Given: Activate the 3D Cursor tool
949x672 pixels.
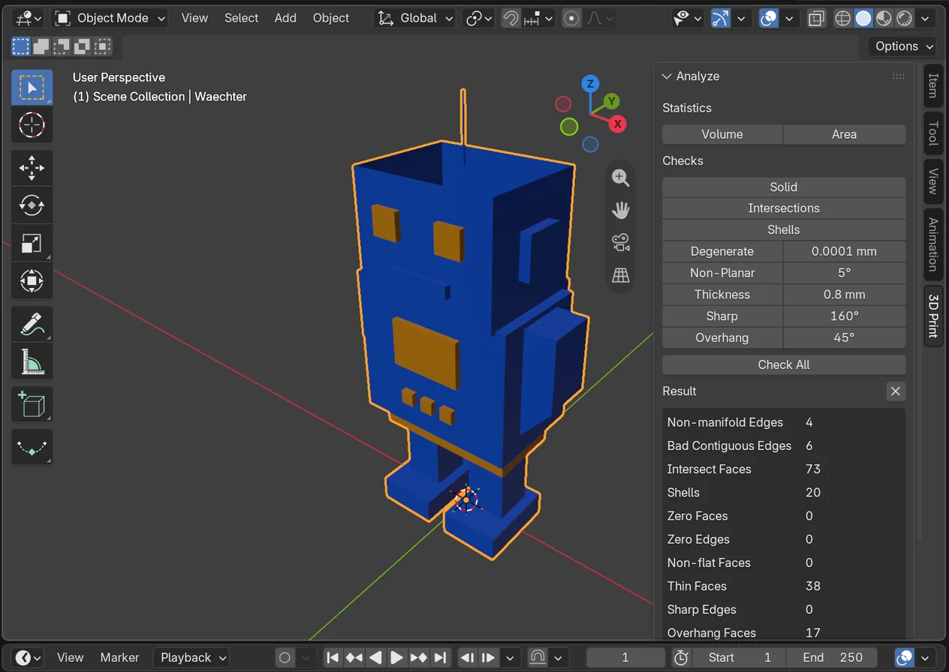Looking at the screenshot, I should (32, 124).
